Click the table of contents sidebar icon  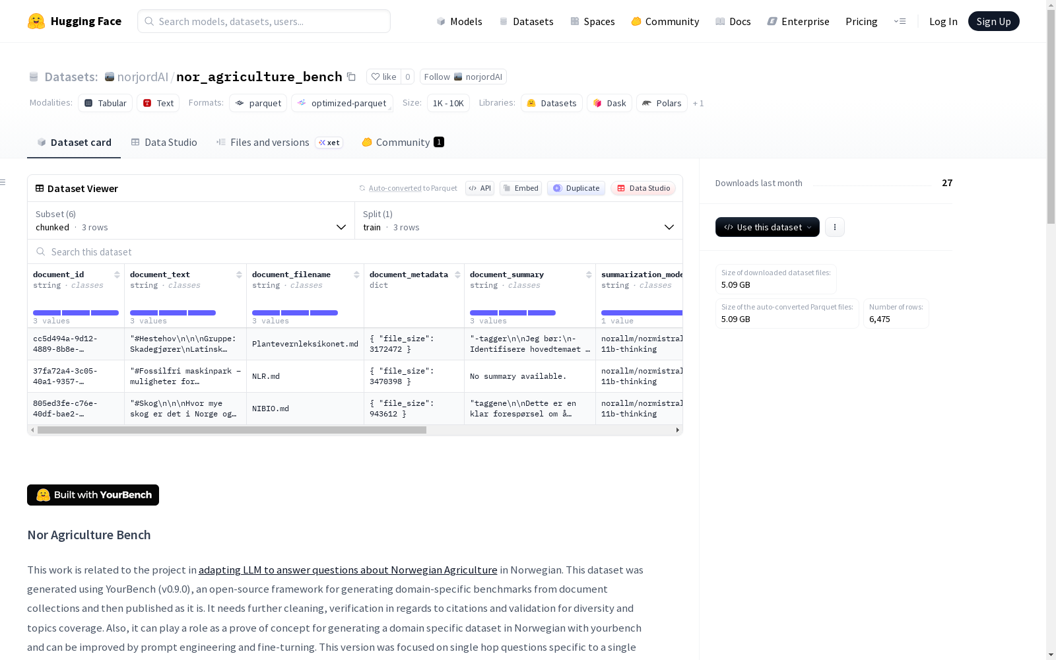[3, 182]
